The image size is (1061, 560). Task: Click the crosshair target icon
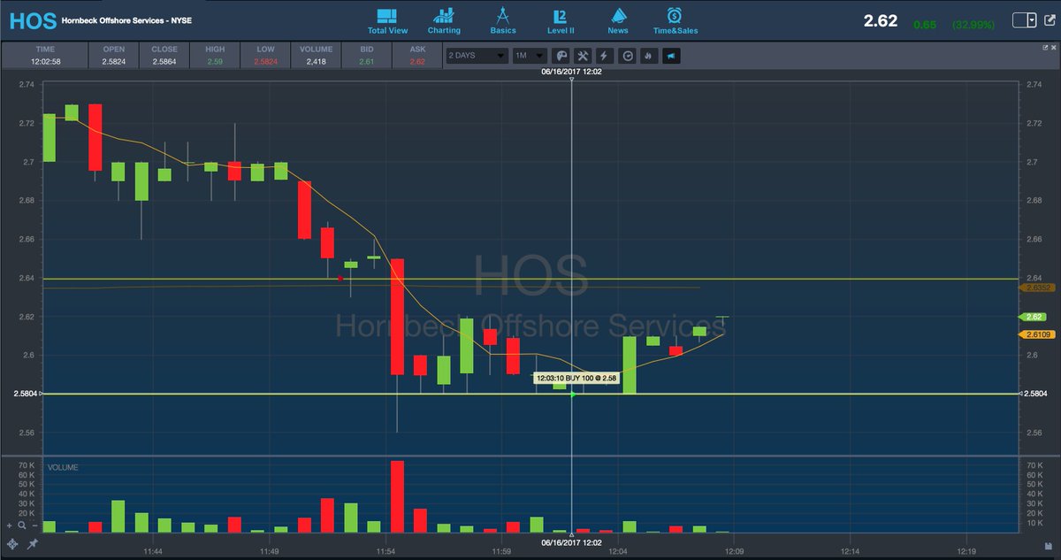click(12, 544)
